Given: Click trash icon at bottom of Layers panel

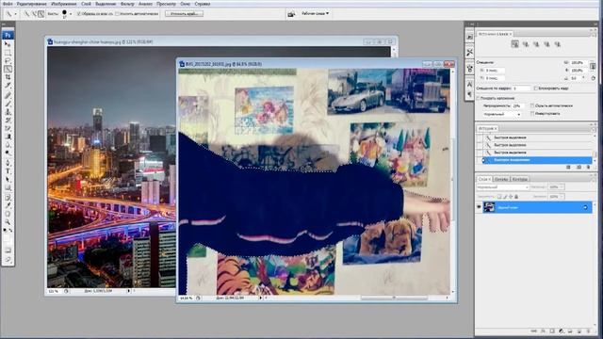Looking at the screenshot, I should pyautogui.click(x=588, y=331).
